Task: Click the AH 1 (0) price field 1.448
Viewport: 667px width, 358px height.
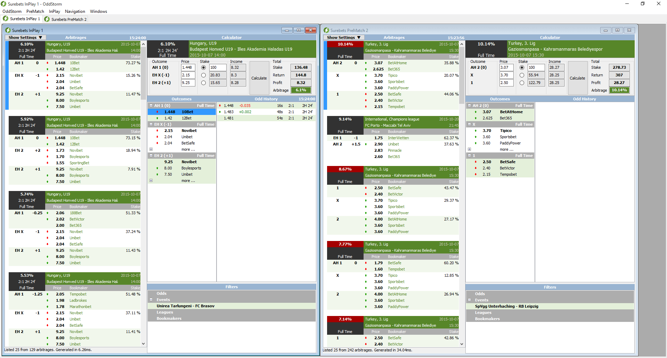Action: point(188,67)
